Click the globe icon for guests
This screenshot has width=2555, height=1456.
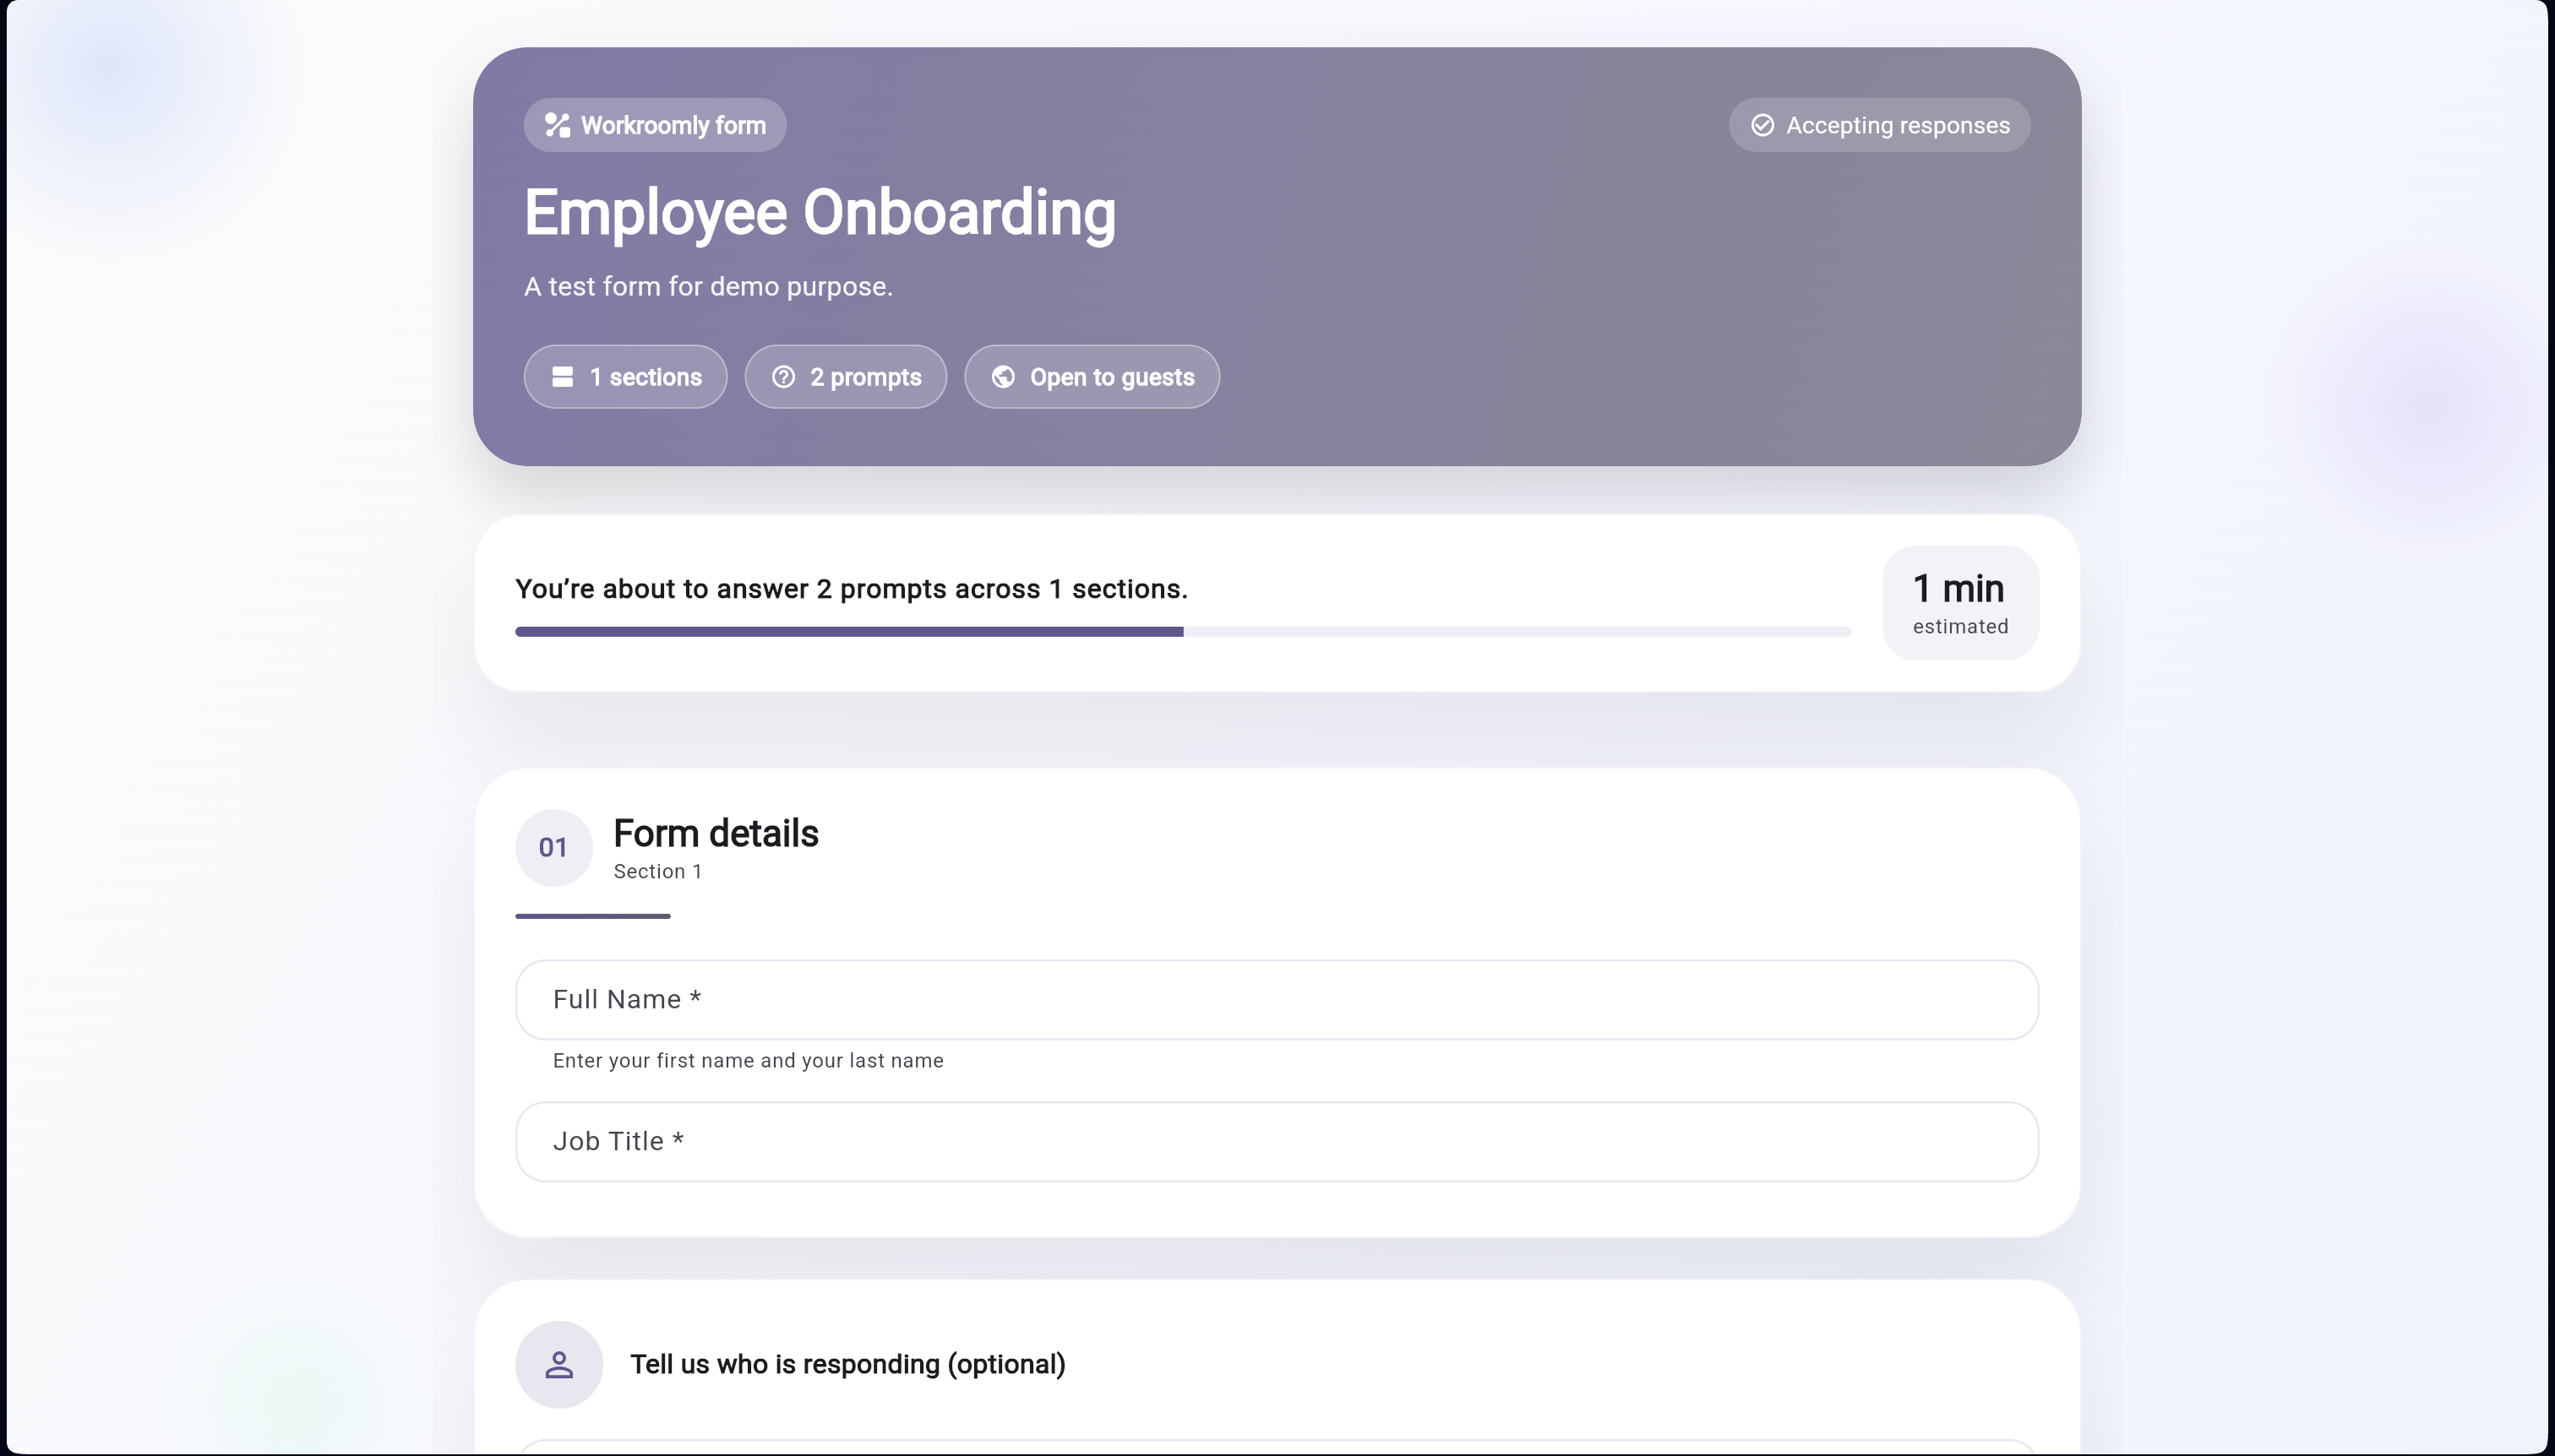coord(1002,377)
